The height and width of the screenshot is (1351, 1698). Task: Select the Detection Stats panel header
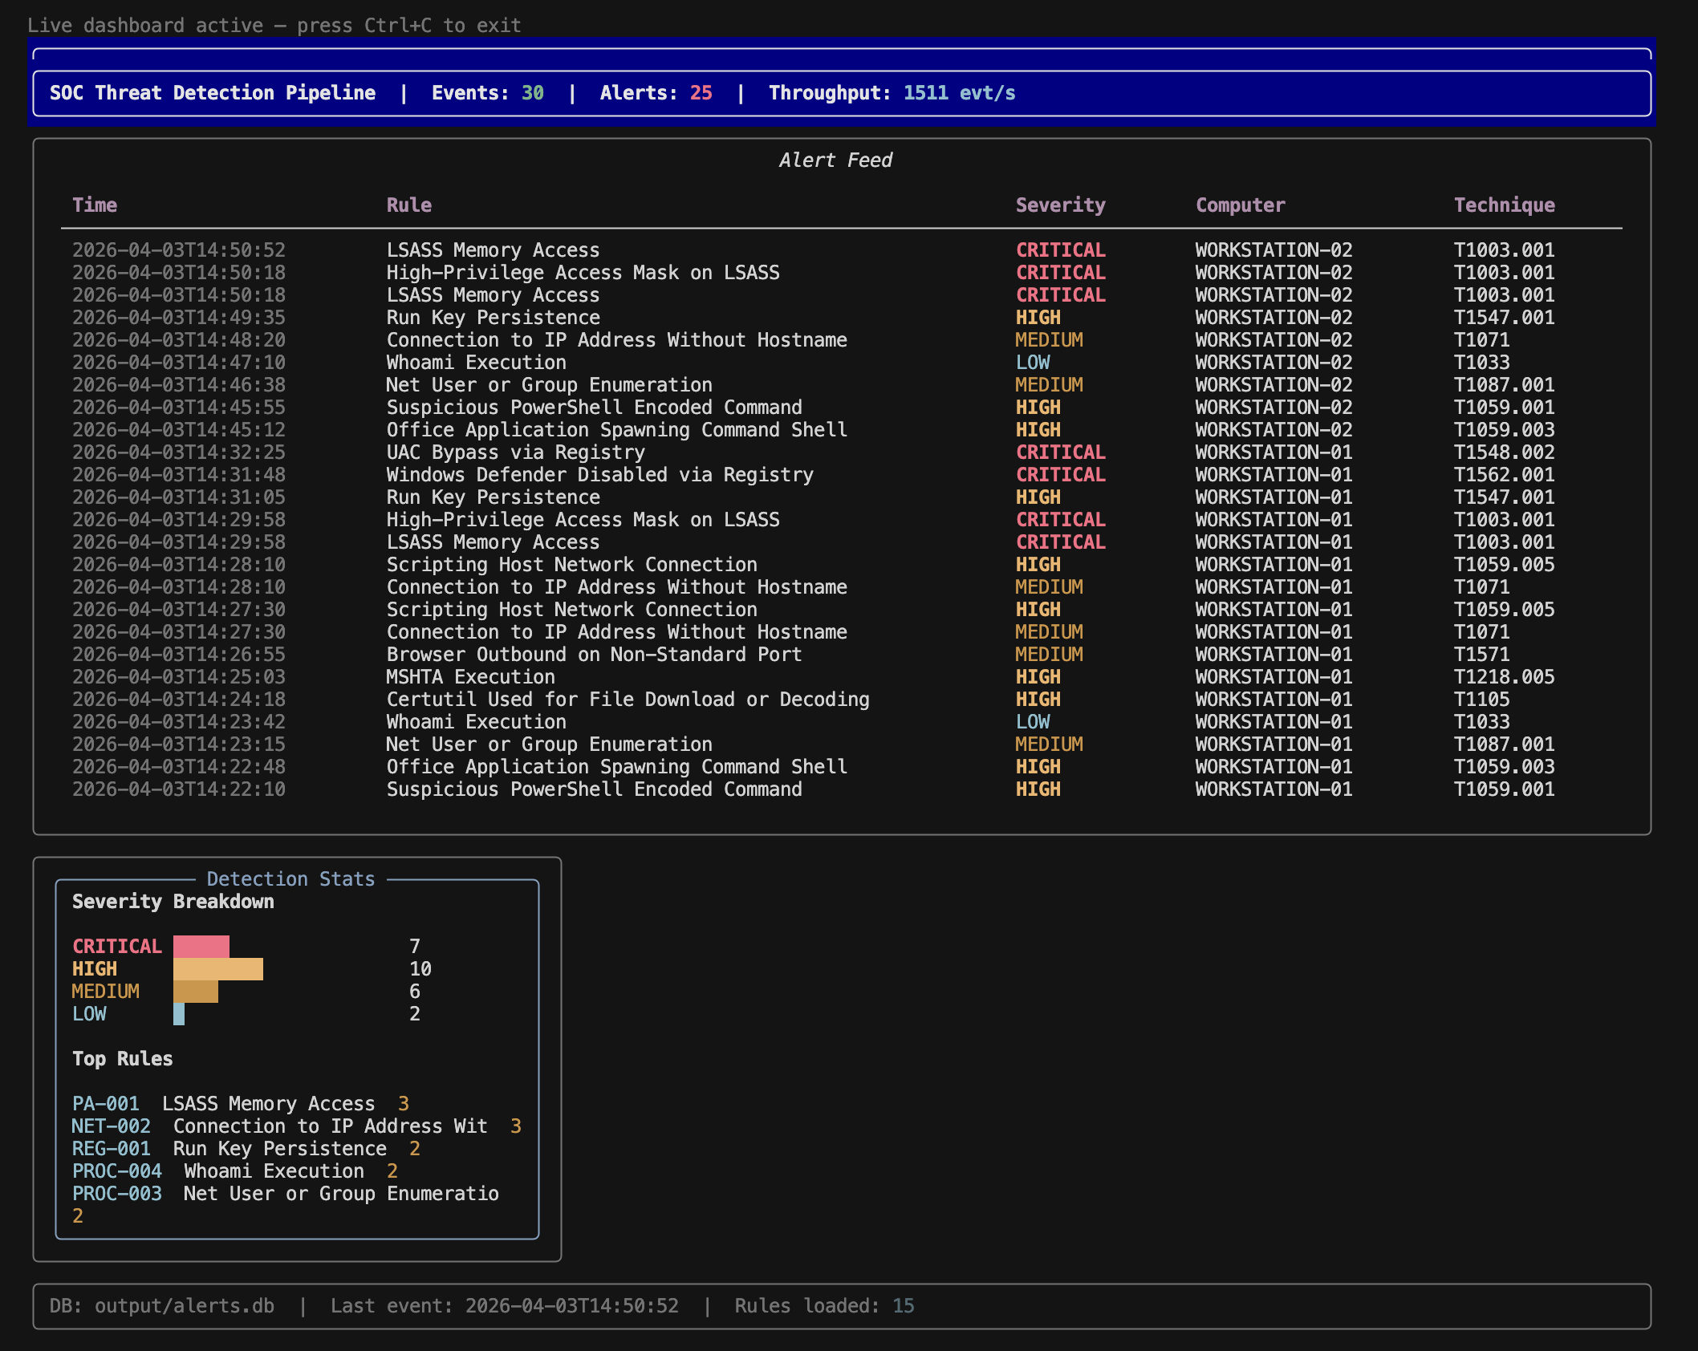tap(290, 878)
